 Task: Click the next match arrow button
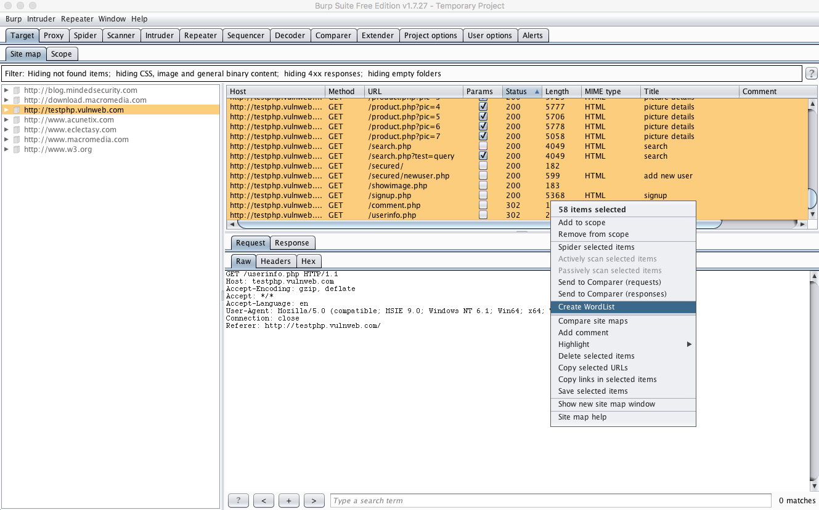pos(314,501)
